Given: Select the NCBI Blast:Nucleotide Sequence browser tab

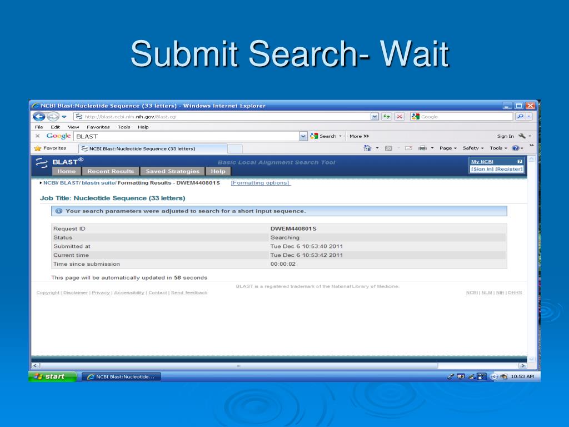Looking at the screenshot, I should coord(153,148).
